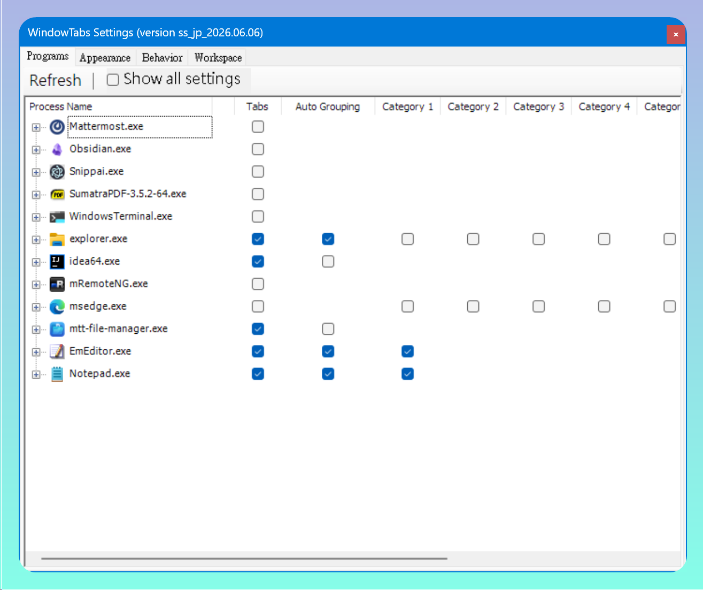Enable Tabs for Mattermost.exe

pyautogui.click(x=258, y=127)
